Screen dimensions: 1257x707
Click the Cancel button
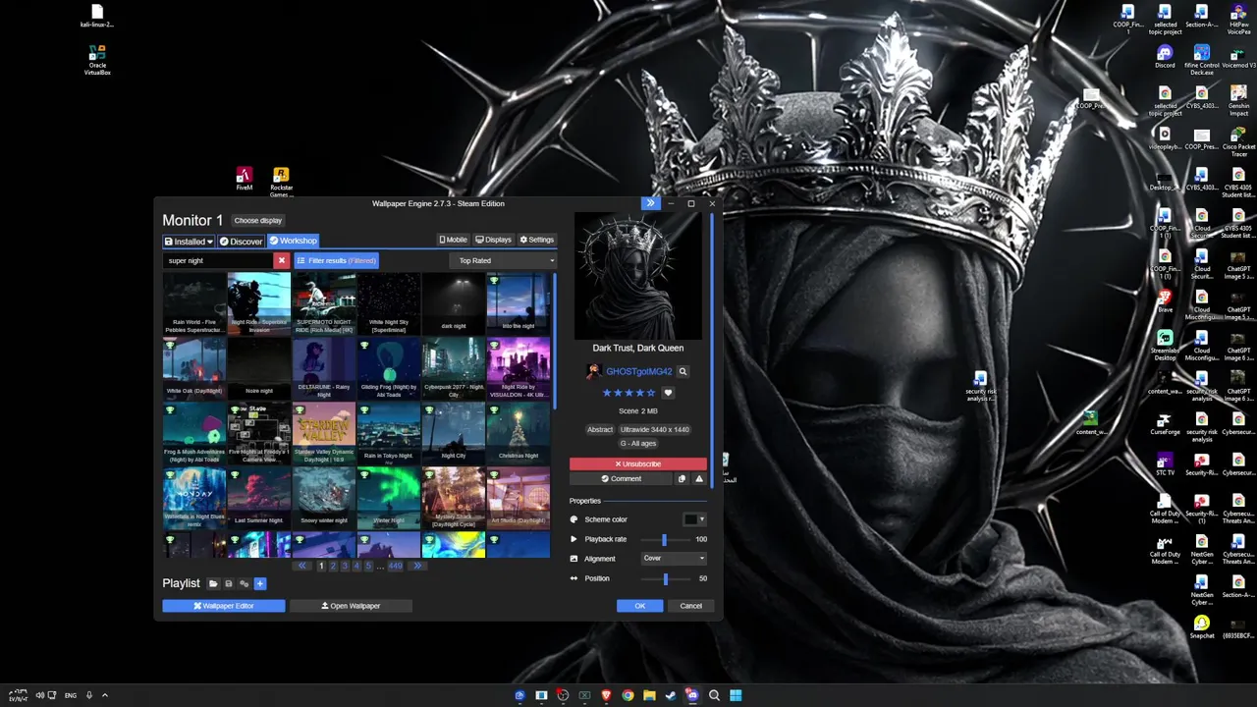point(690,606)
